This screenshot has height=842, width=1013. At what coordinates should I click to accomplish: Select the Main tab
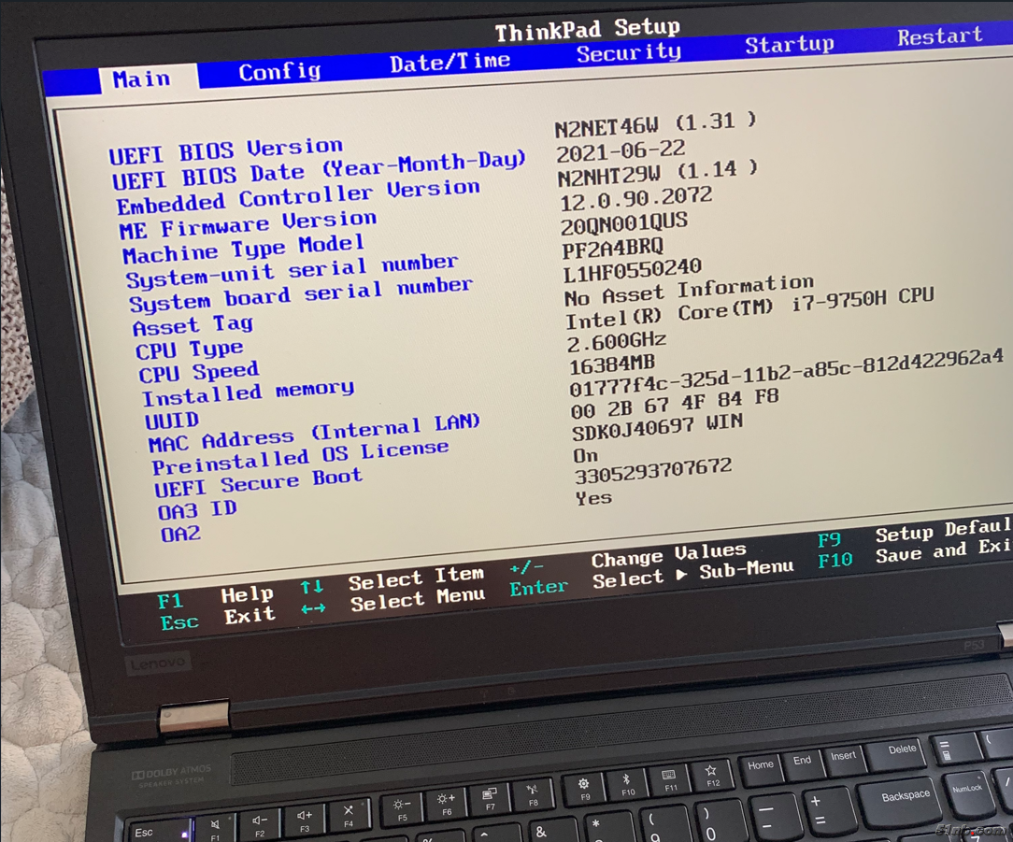pyautogui.click(x=142, y=79)
